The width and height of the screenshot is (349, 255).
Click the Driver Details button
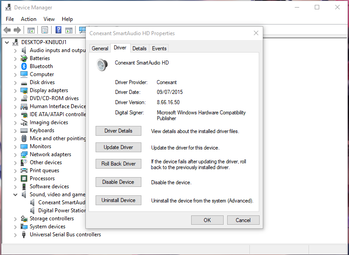tap(118, 131)
